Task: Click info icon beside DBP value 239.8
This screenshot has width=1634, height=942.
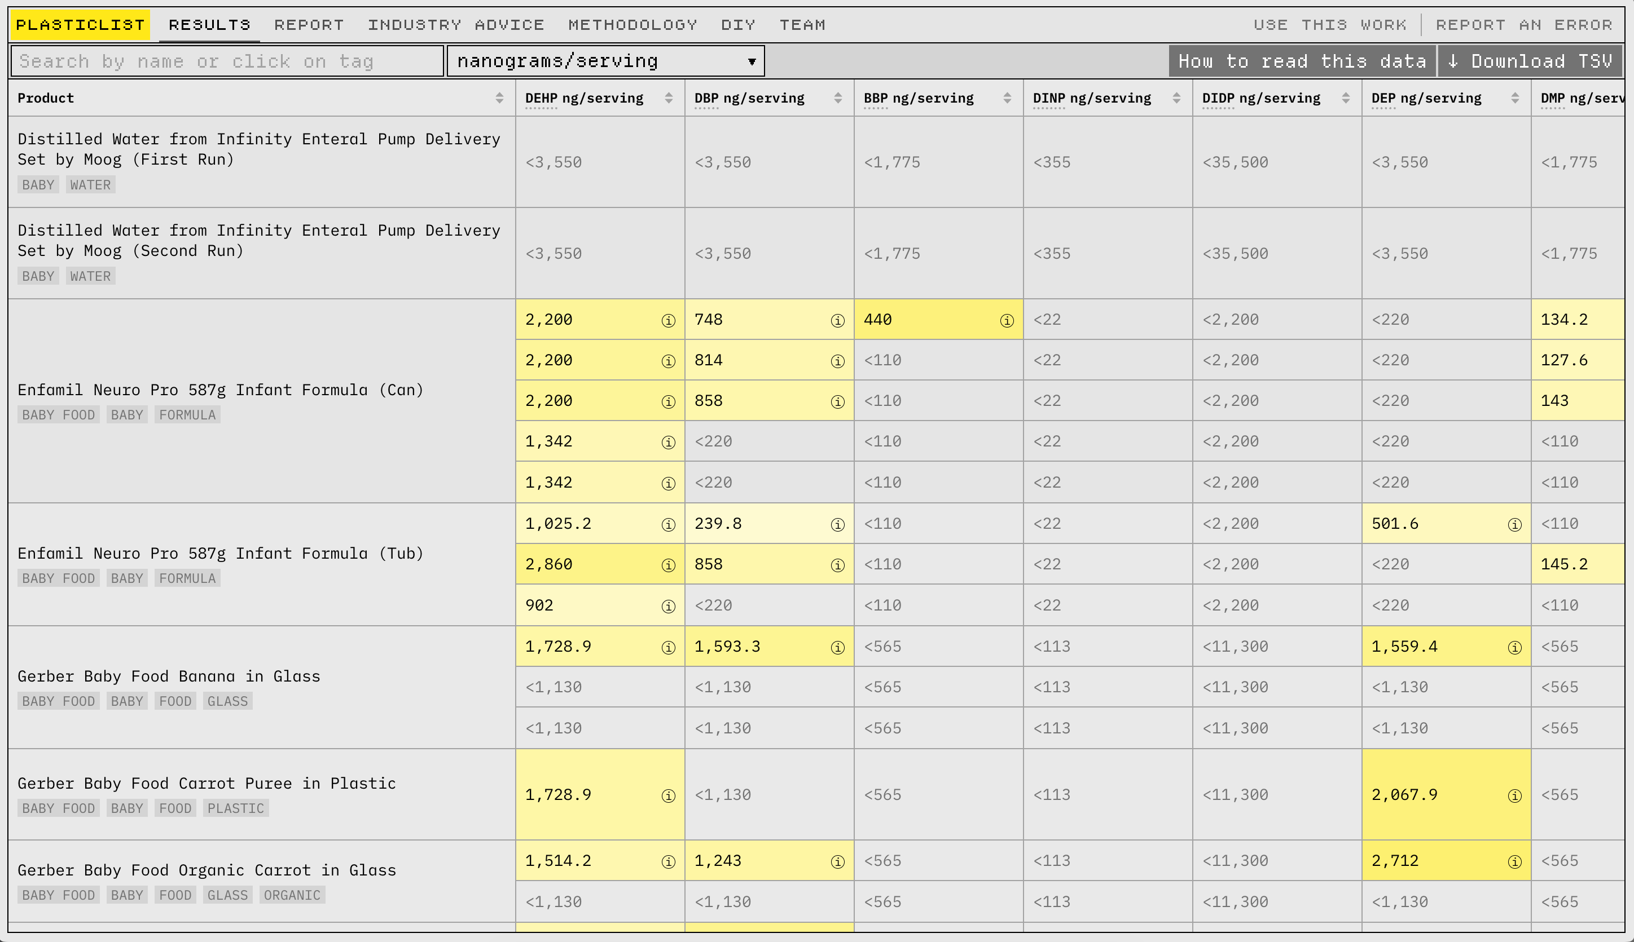Action: 838,525
